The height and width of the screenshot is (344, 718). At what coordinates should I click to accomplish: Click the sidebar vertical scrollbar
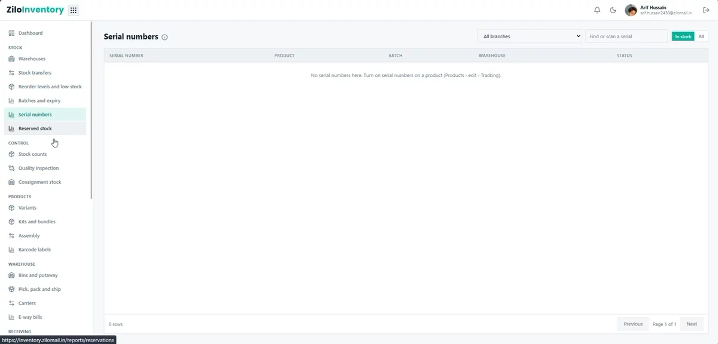(92, 110)
